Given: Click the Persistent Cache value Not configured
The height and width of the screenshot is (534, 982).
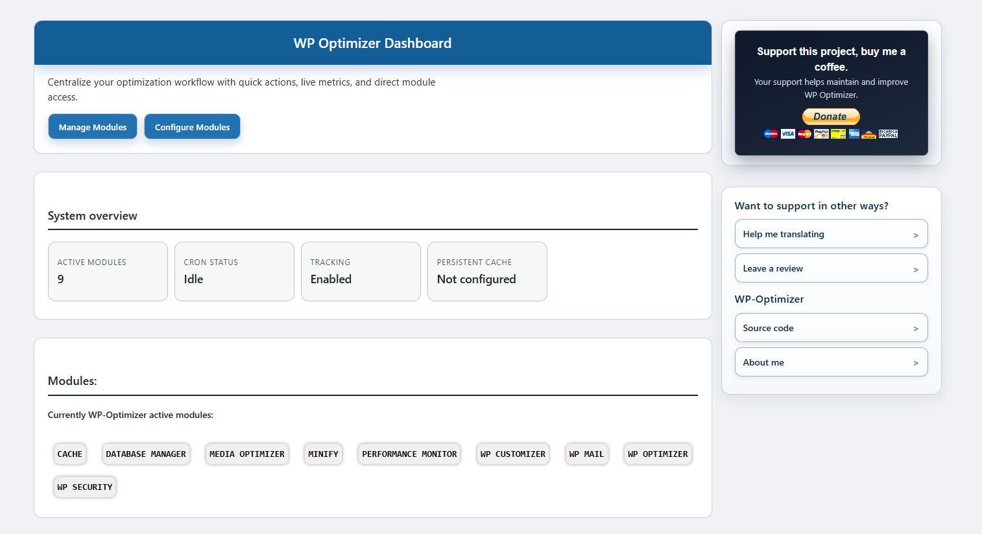Looking at the screenshot, I should point(477,279).
